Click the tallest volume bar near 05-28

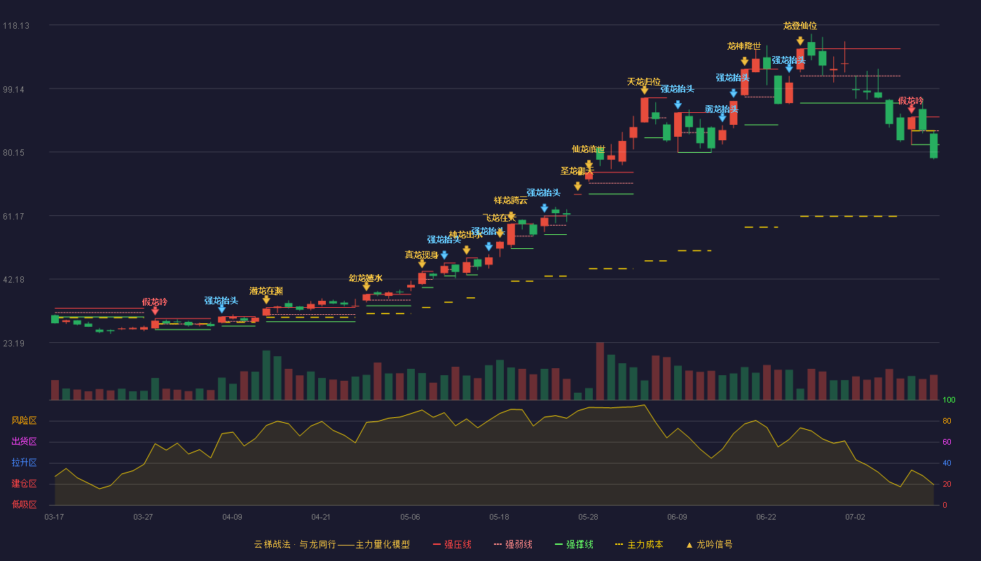coord(600,372)
